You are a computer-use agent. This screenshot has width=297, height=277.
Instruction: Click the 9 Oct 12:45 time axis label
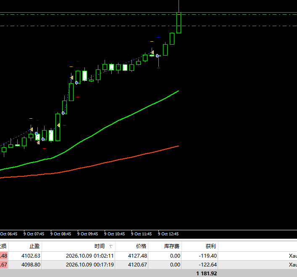168,234
